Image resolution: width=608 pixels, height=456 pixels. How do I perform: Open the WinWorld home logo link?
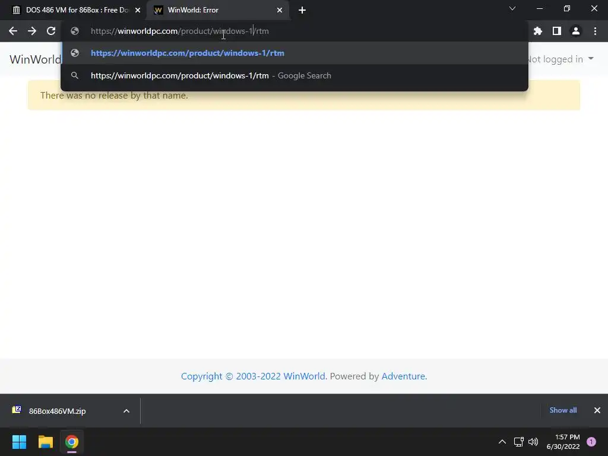point(35,59)
